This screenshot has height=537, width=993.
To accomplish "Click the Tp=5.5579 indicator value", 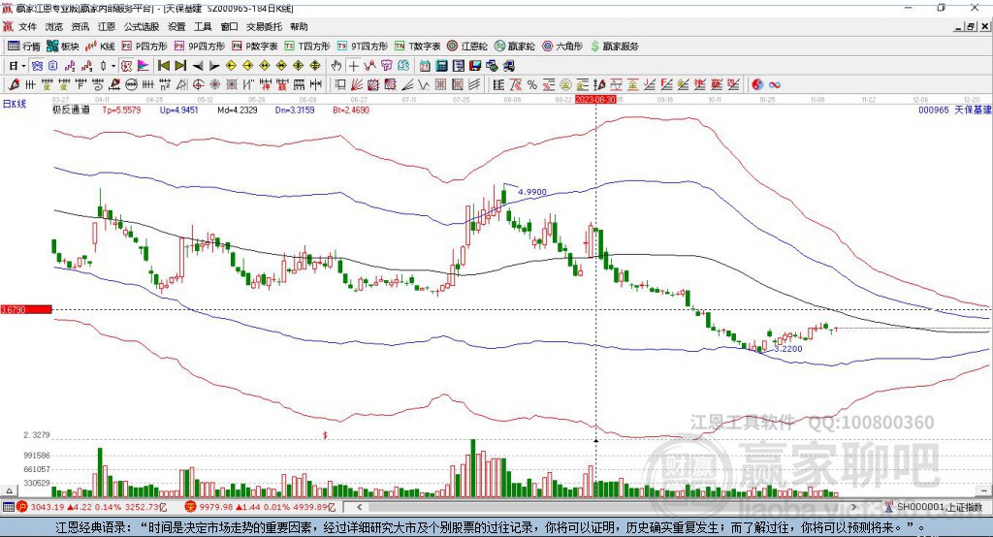I will click(x=121, y=111).
